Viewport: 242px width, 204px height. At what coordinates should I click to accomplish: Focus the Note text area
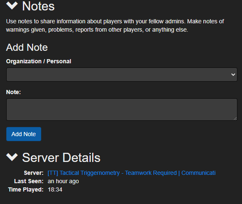[x=122, y=109]
